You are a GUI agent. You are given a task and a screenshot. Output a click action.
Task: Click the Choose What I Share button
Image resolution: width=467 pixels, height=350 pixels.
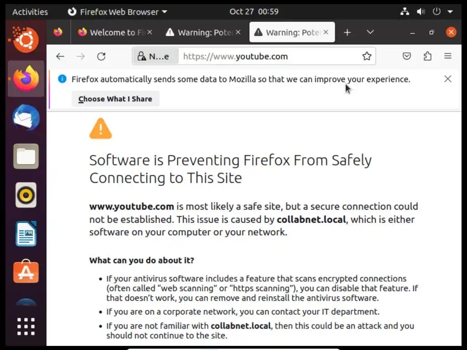[115, 99]
